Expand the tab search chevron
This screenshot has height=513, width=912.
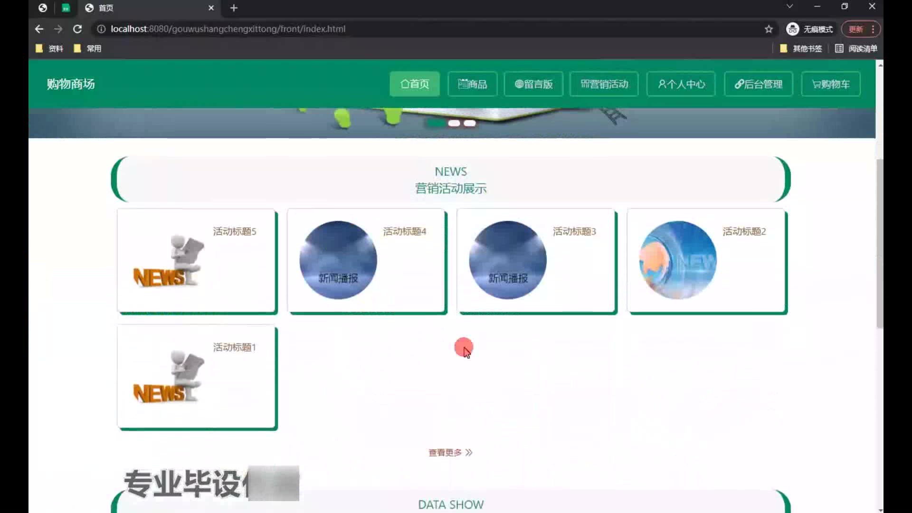coord(789,7)
